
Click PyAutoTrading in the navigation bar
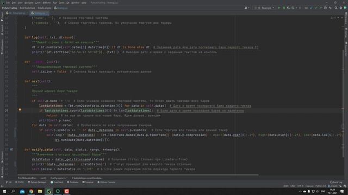coord(10,8)
